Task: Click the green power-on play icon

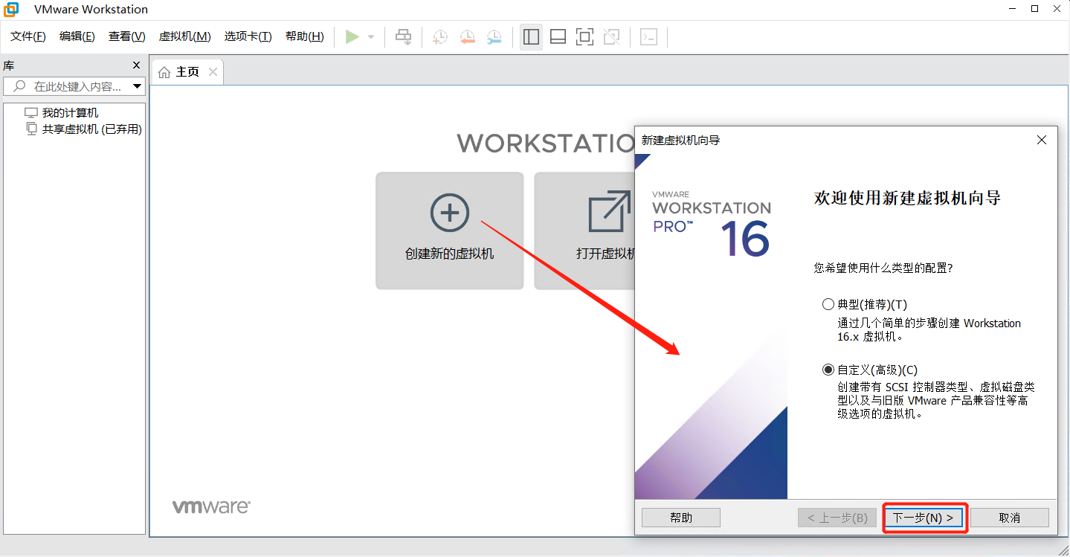Action: [352, 36]
